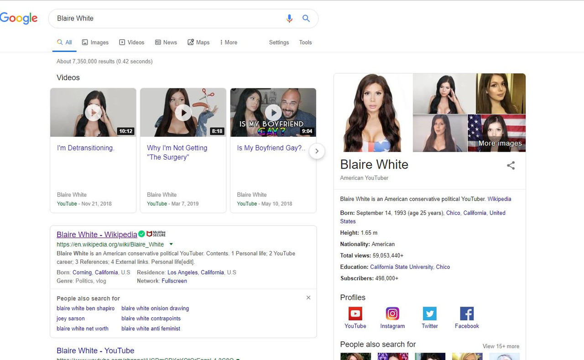This screenshot has height=360, width=584.
Task: Search blaire white net worth suggestion
Action: click(x=83, y=329)
